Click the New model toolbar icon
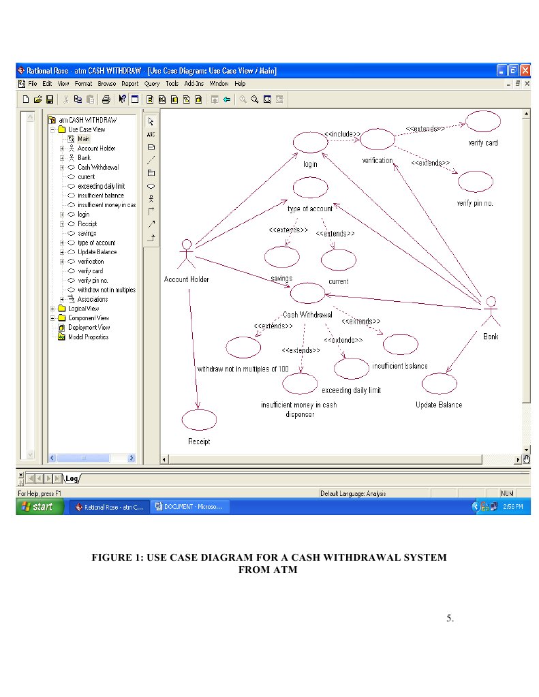Image resolution: width=539 pixels, height=697 pixels. [26, 99]
